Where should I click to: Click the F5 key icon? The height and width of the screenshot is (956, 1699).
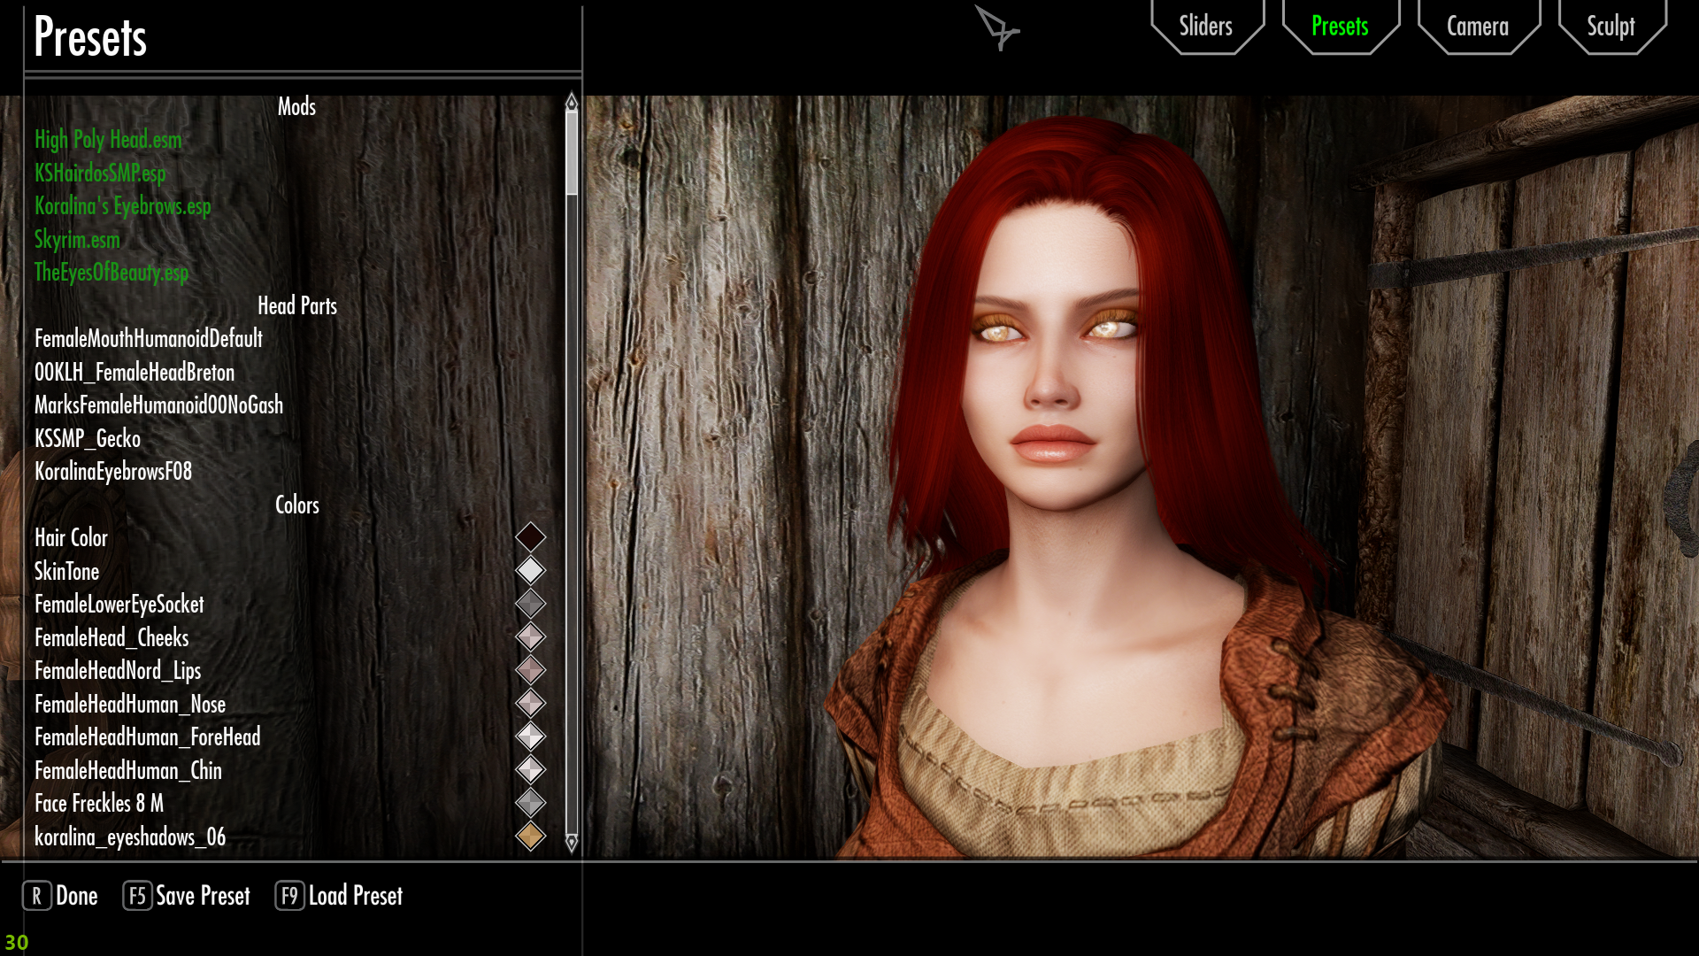pos(137,896)
